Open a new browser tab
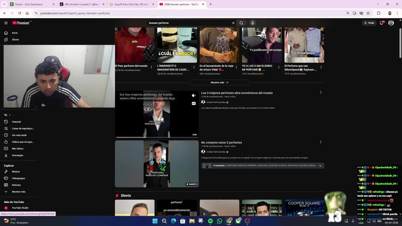This screenshot has height=226, width=402. [210, 4]
